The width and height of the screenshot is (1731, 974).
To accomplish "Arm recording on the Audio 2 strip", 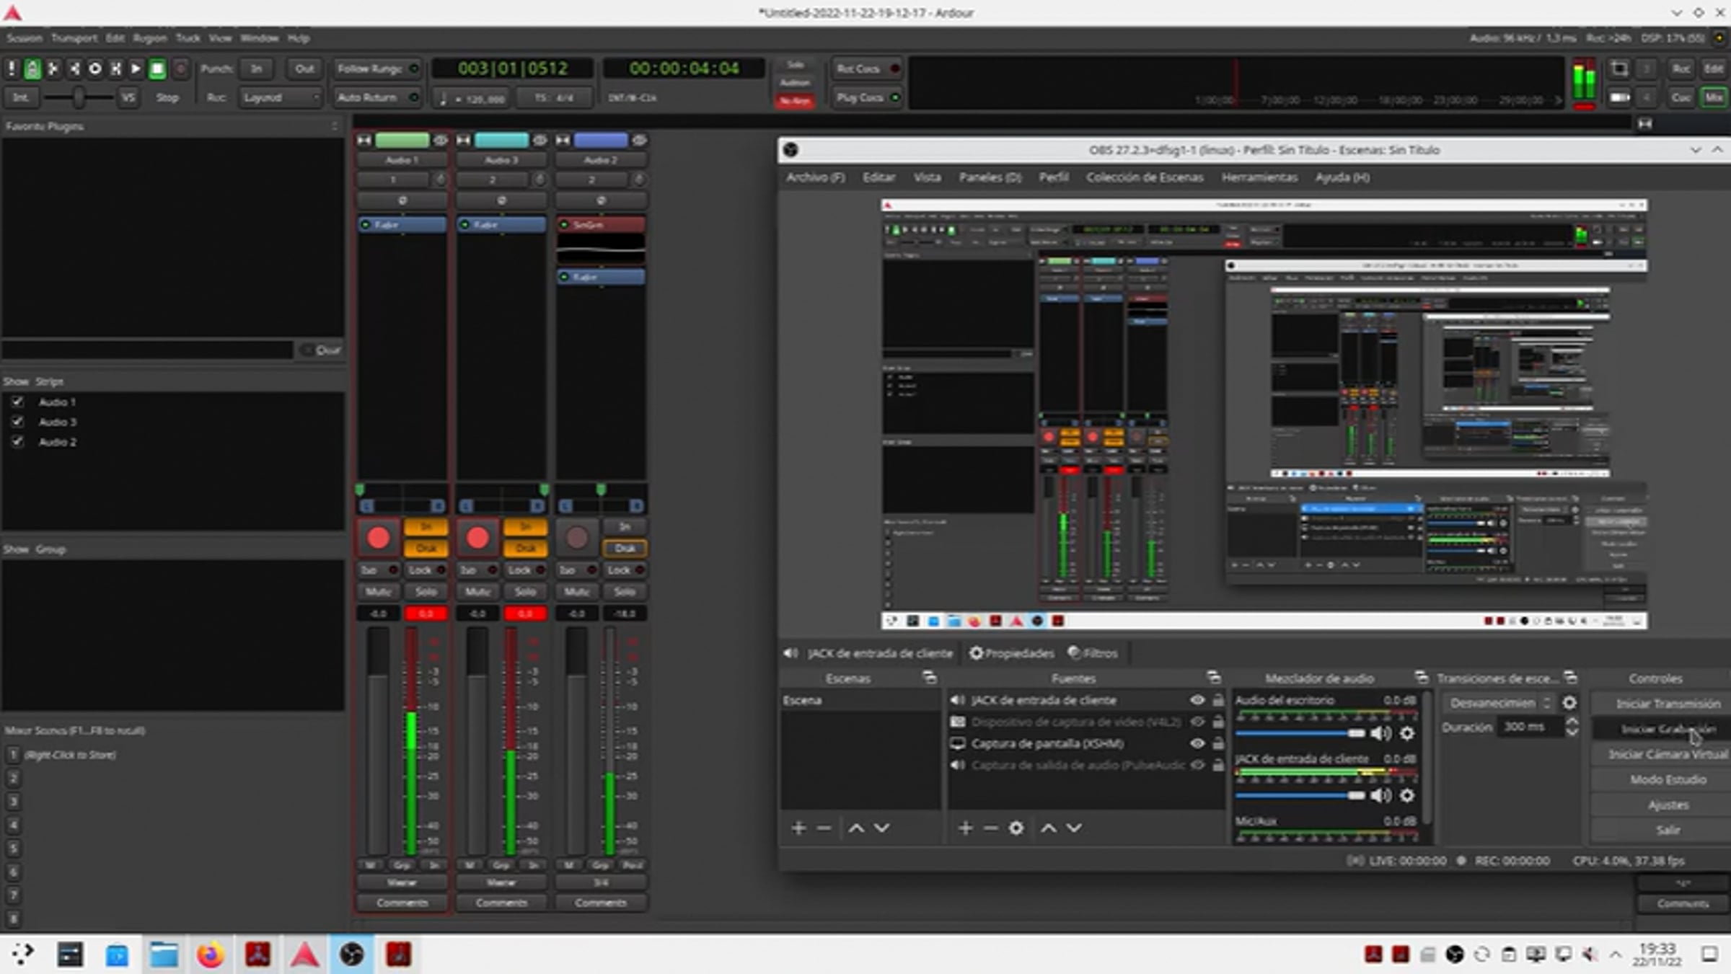I will pyautogui.click(x=576, y=538).
